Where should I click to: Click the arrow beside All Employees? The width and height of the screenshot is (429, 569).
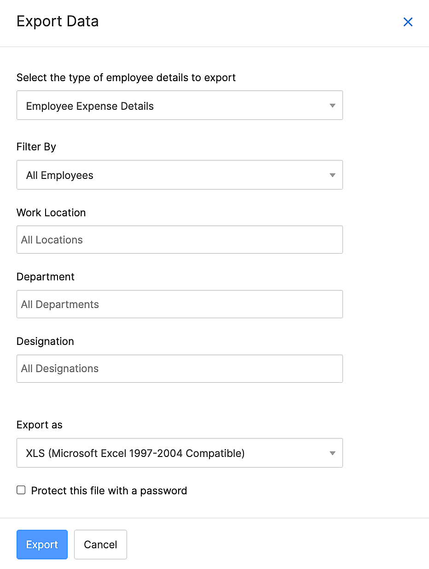332,175
